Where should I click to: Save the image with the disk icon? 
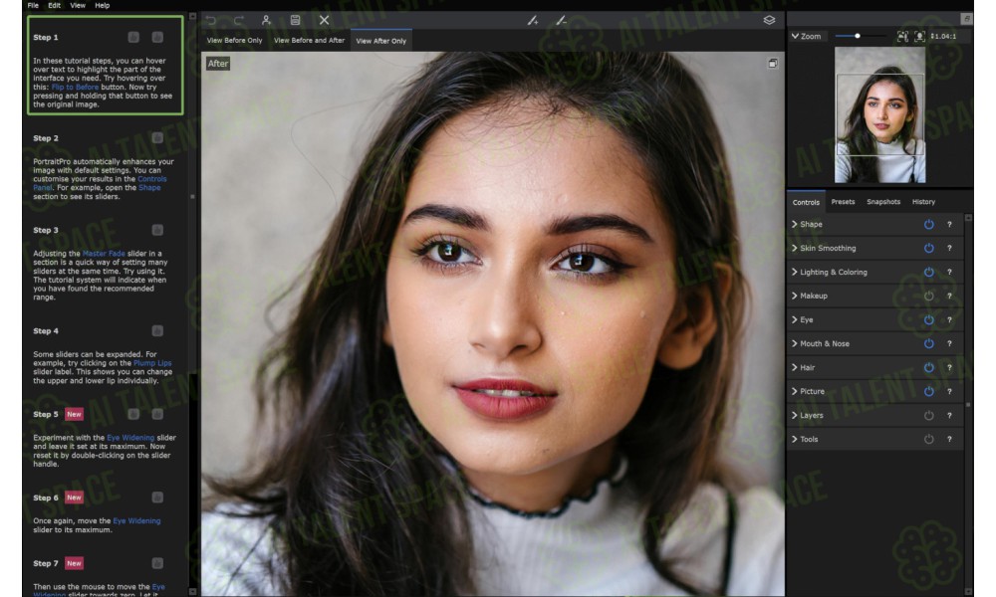coord(296,20)
